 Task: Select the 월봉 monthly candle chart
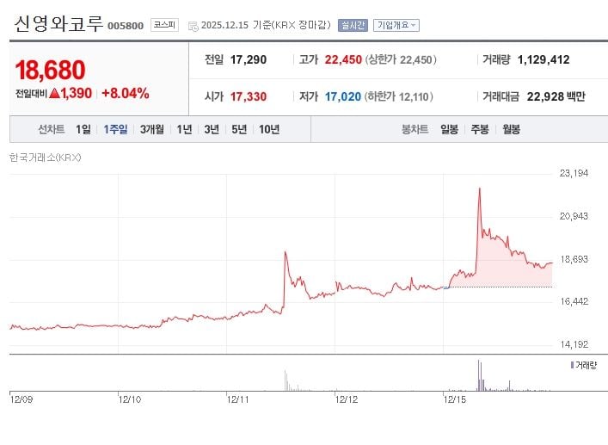pos(511,130)
